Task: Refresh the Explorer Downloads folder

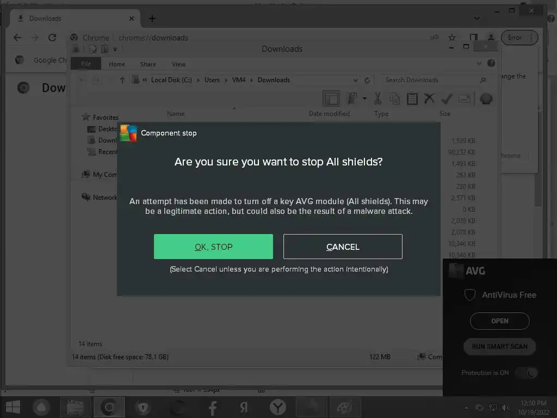Action: point(367,80)
